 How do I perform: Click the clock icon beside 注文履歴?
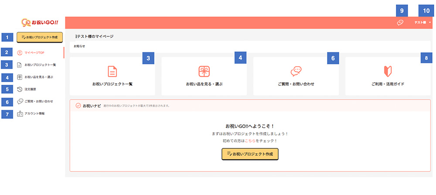coord(20,89)
